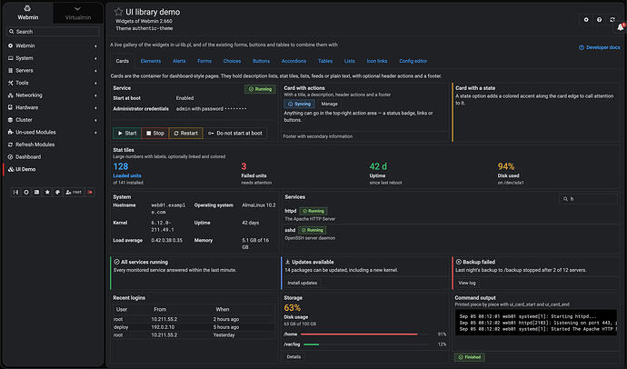627x369 pixels.
Task: Open the notifications bell
Action: coord(621,27)
